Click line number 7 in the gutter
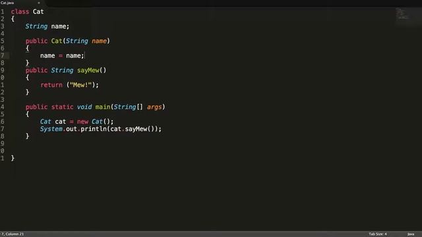422x237 pixels. [x=3, y=55]
